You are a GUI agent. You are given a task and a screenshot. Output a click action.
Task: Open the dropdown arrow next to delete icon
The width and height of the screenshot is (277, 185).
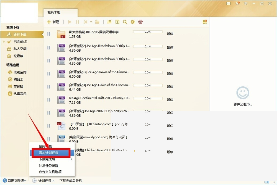click(x=91, y=22)
